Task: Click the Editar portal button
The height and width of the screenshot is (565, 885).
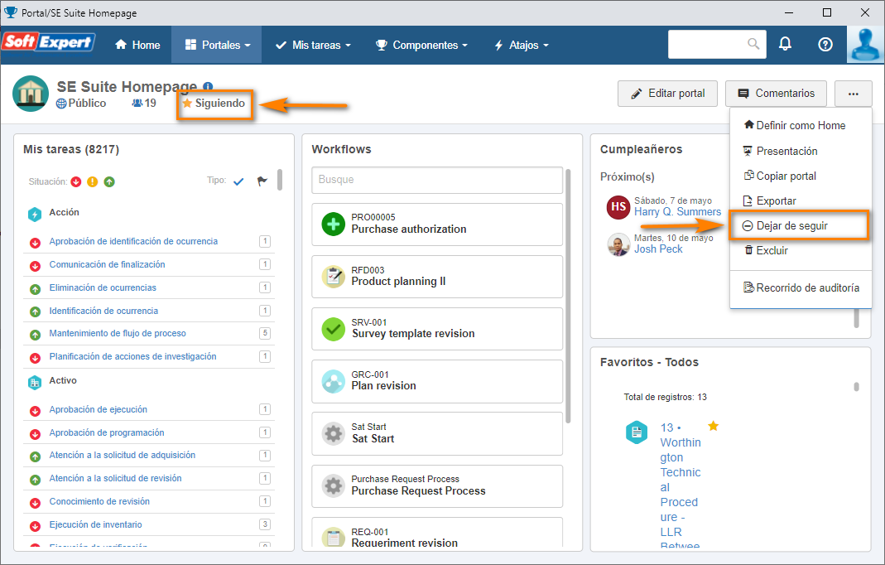Action: point(668,94)
